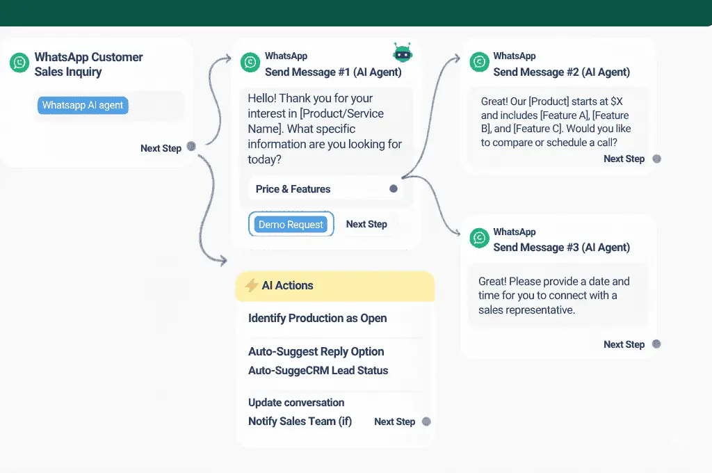The height and width of the screenshot is (473, 712).
Task: Click Next Step dot on Send Message #3
Action: tap(656, 344)
